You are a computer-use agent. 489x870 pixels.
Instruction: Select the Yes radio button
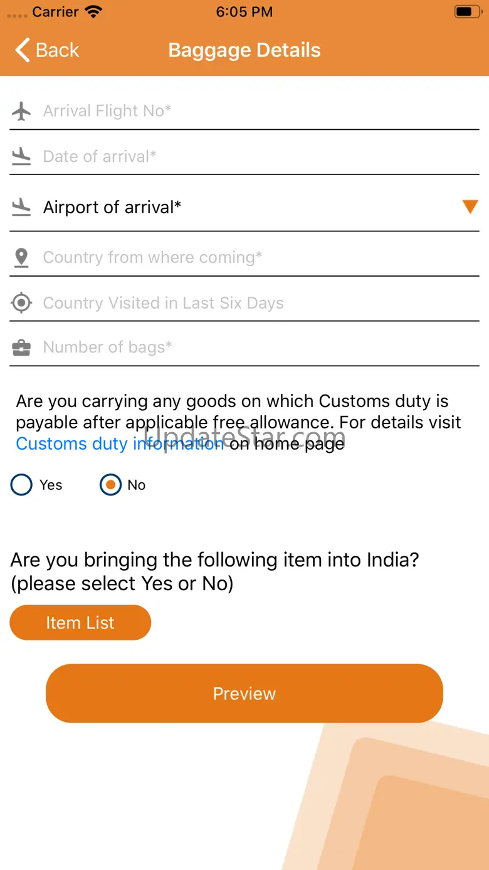click(x=21, y=485)
